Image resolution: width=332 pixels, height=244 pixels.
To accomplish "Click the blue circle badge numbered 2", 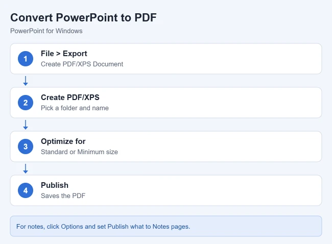I will pyautogui.click(x=26, y=103).
